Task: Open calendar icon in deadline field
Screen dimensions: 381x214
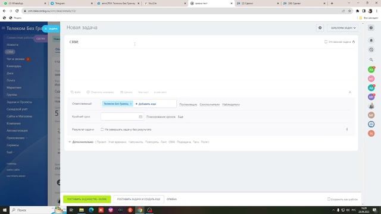Action: click(x=140, y=117)
